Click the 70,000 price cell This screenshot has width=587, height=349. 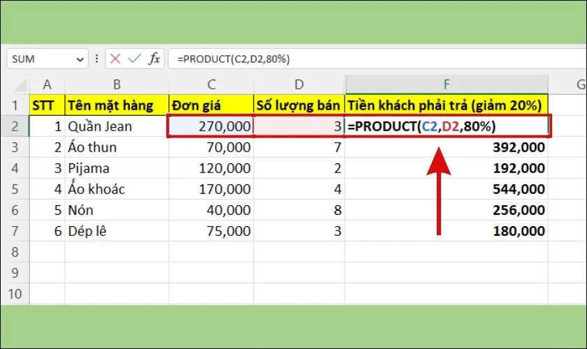211,147
